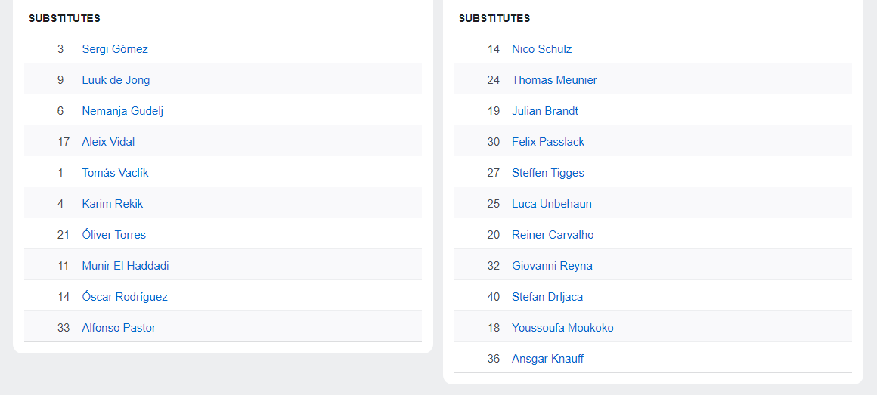This screenshot has width=877, height=395.
Task: Open the Óliver Torres link
Action: pyautogui.click(x=113, y=235)
